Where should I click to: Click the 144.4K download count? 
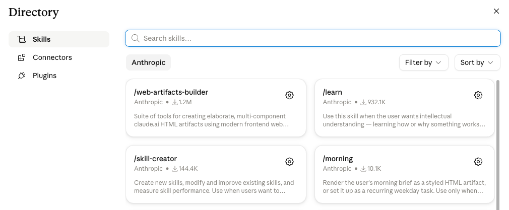pyautogui.click(x=188, y=169)
